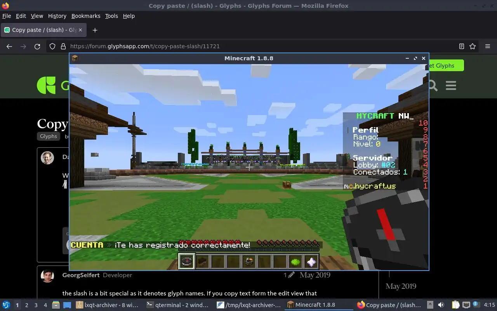497x311 pixels.
Task: Select the compass in the Minecraft hotbar
Action: 186,261
